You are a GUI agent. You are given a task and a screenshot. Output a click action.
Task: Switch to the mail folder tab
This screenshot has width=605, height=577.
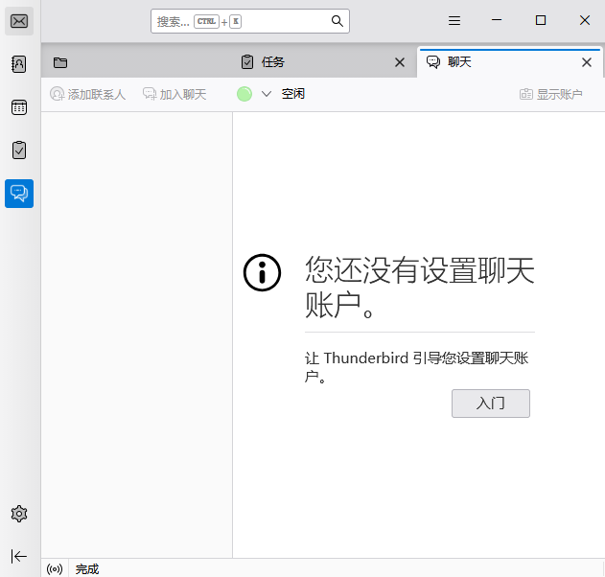coord(135,62)
